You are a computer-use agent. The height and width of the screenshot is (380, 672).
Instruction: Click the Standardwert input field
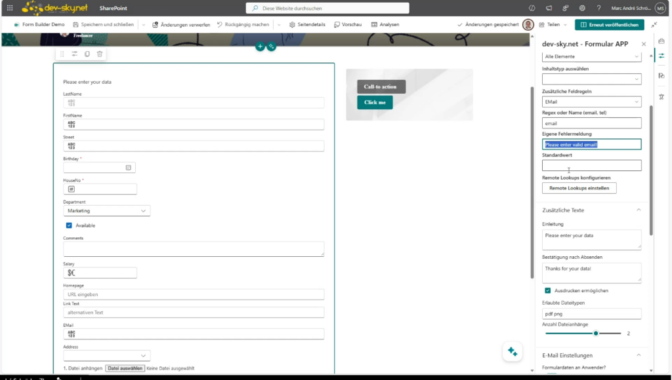[591, 166]
